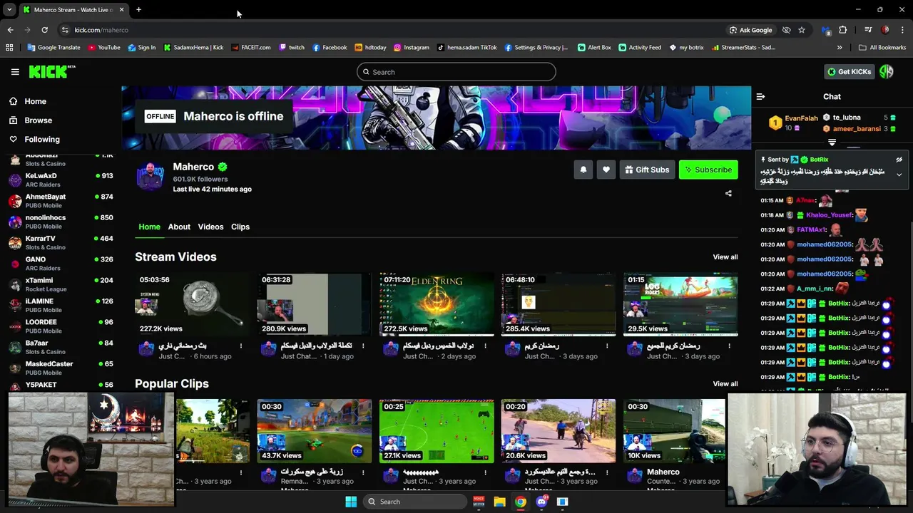Expand the chat leaderboard chevron
Image resolution: width=913 pixels, height=513 pixels.
[x=832, y=143]
